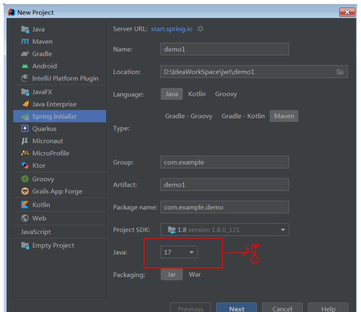Close the New Project dialog
This screenshot has height=312, width=361.
point(347,12)
